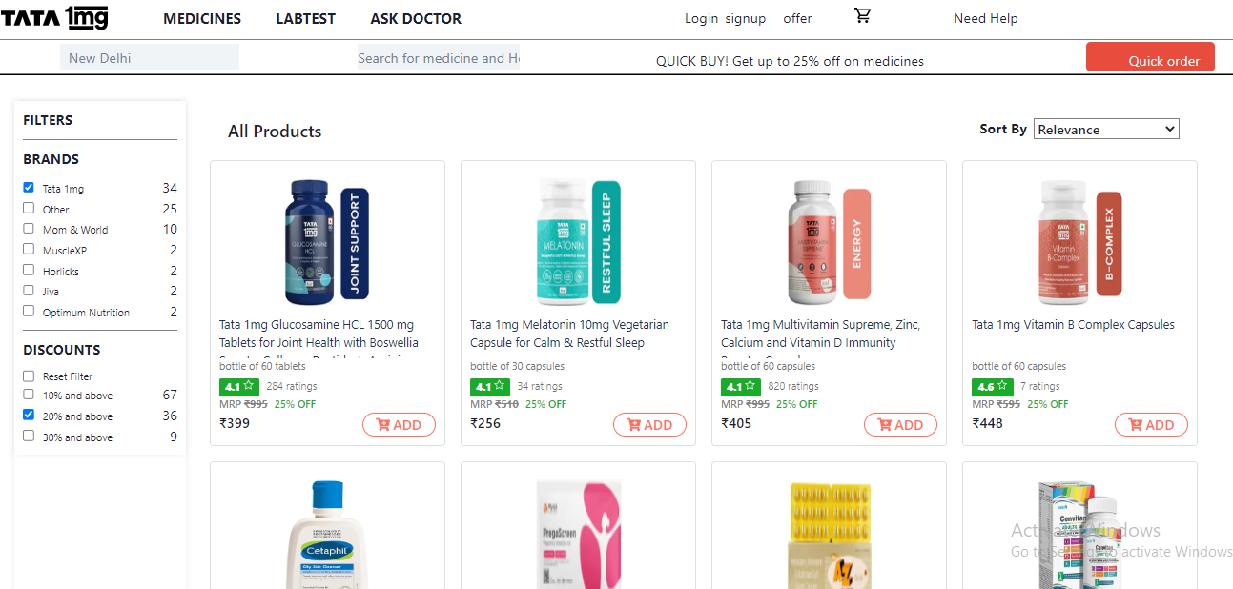Open the Tata 1mg Vitamin B Complex product link
This screenshot has height=589, width=1233.
click(x=1072, y=324)
